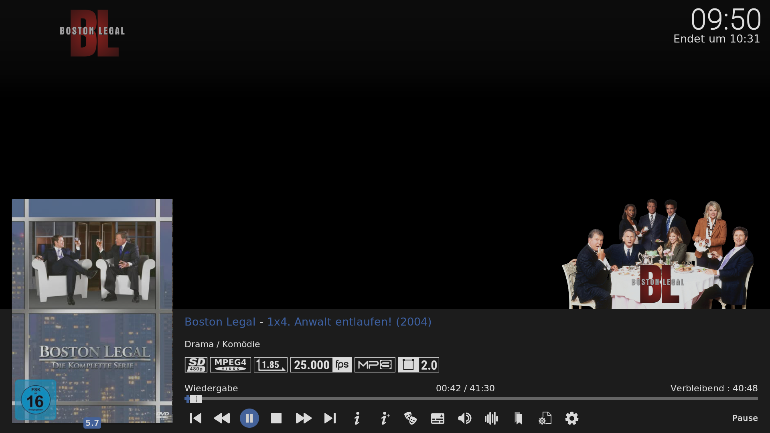The image size is (770, 433).
Task: Open the video info dialog
Action: point(357,418)
